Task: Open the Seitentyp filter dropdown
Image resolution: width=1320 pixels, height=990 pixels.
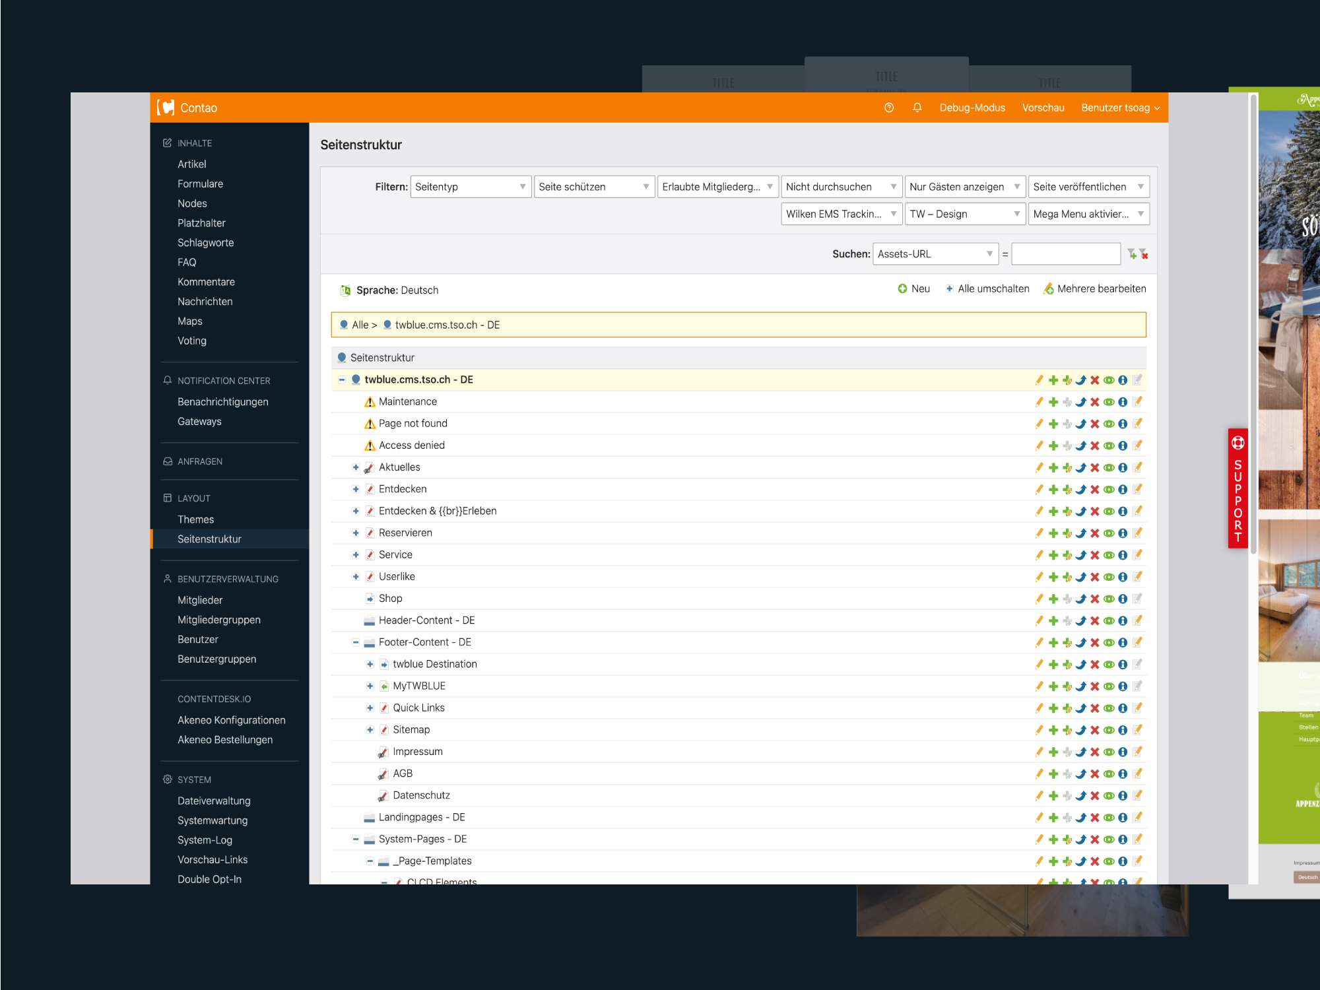Action: click(470, 187)
